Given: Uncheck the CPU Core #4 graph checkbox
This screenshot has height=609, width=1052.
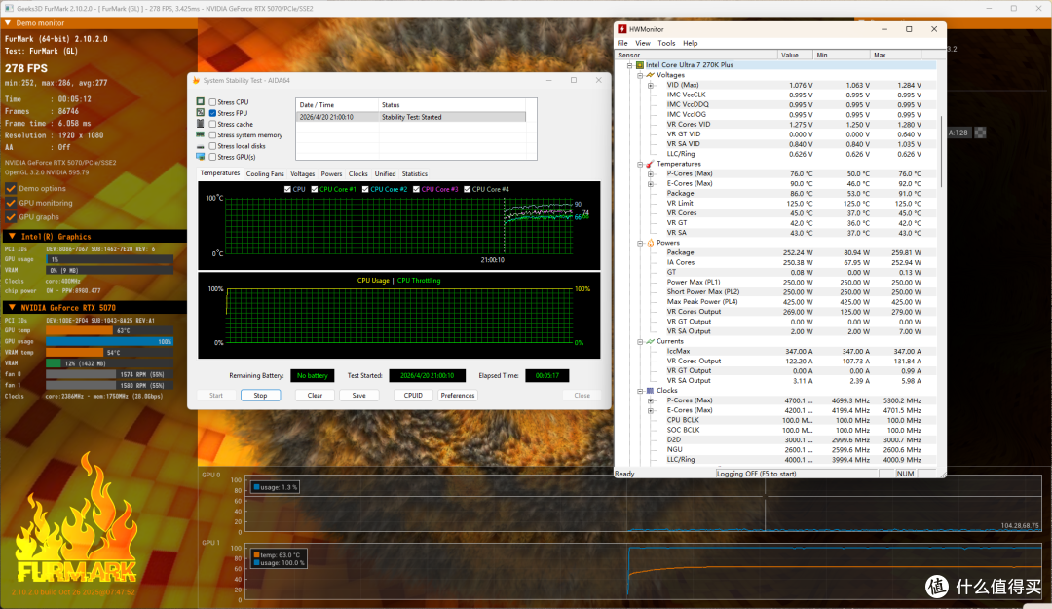Looking at the screenshot, I should pos(467,189).
